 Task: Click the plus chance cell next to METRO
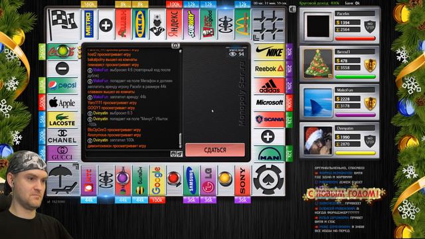click(x=106, y=25)
